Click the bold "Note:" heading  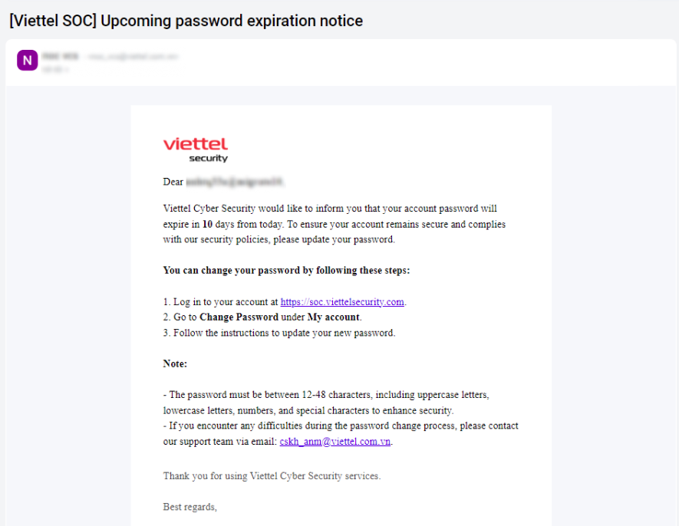click(175, 363)
